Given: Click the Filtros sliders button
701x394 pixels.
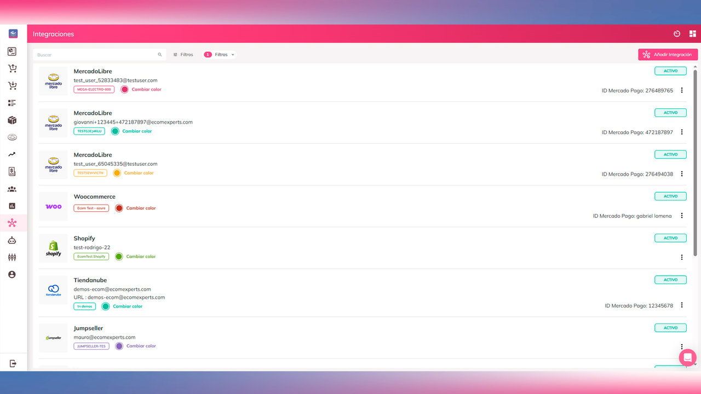Looking at the screenshot, I should 183,55.
